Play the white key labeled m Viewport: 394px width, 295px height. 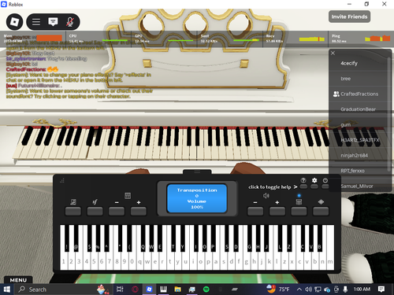tap(330, 261)
